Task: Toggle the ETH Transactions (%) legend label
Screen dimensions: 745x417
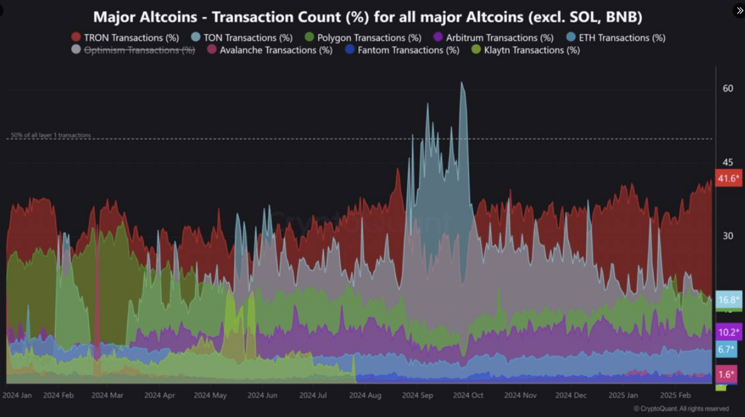Action: point(622,37)
